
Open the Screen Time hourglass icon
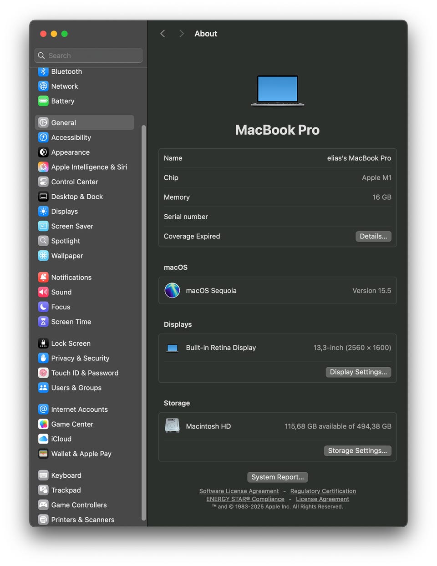click(x=43, y=322)
